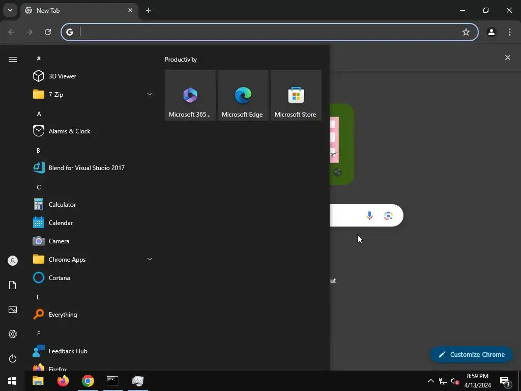Open File Explorer from the taskbar
Viewport: 521px width, 391px height.
(x=38, y=381)
